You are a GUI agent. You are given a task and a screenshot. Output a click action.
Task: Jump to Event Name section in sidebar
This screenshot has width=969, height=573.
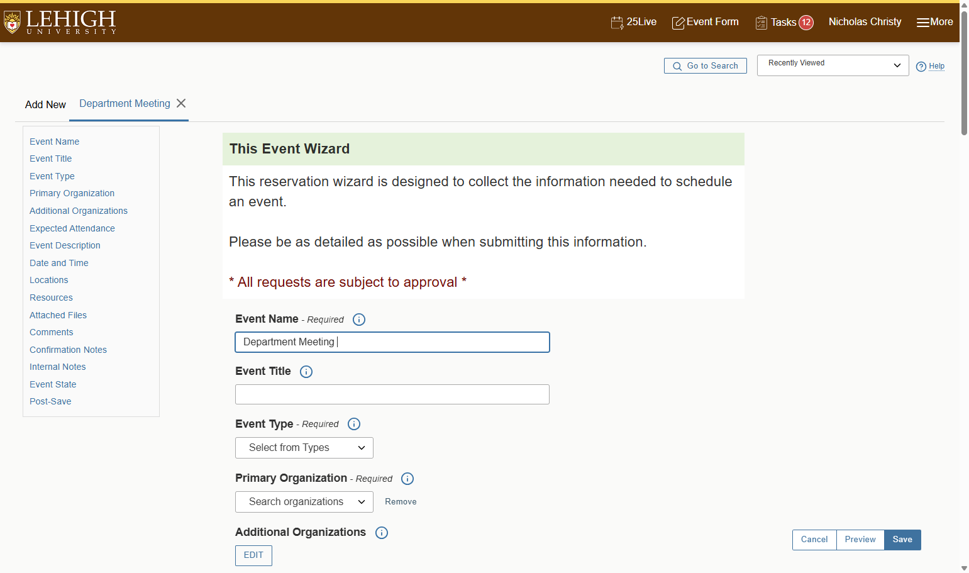(54, 142)
